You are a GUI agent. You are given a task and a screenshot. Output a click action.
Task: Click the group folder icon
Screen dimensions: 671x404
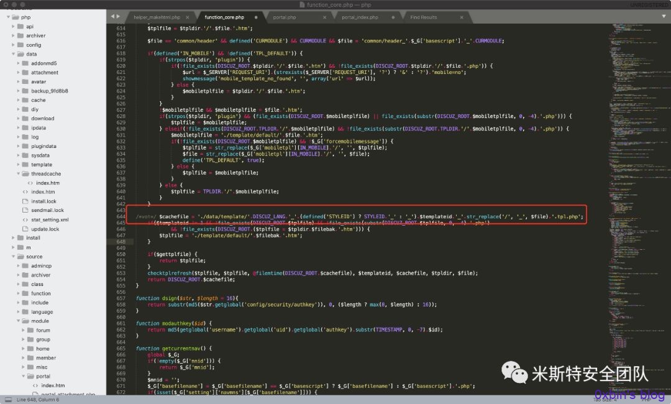click(30, 339)
